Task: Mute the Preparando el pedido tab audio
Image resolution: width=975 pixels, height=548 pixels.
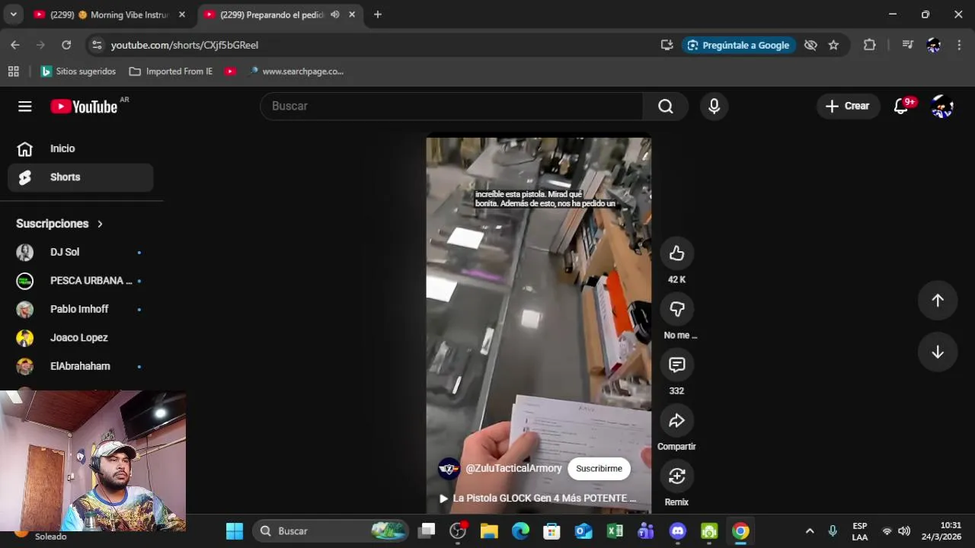Action: tap(335, 14)
